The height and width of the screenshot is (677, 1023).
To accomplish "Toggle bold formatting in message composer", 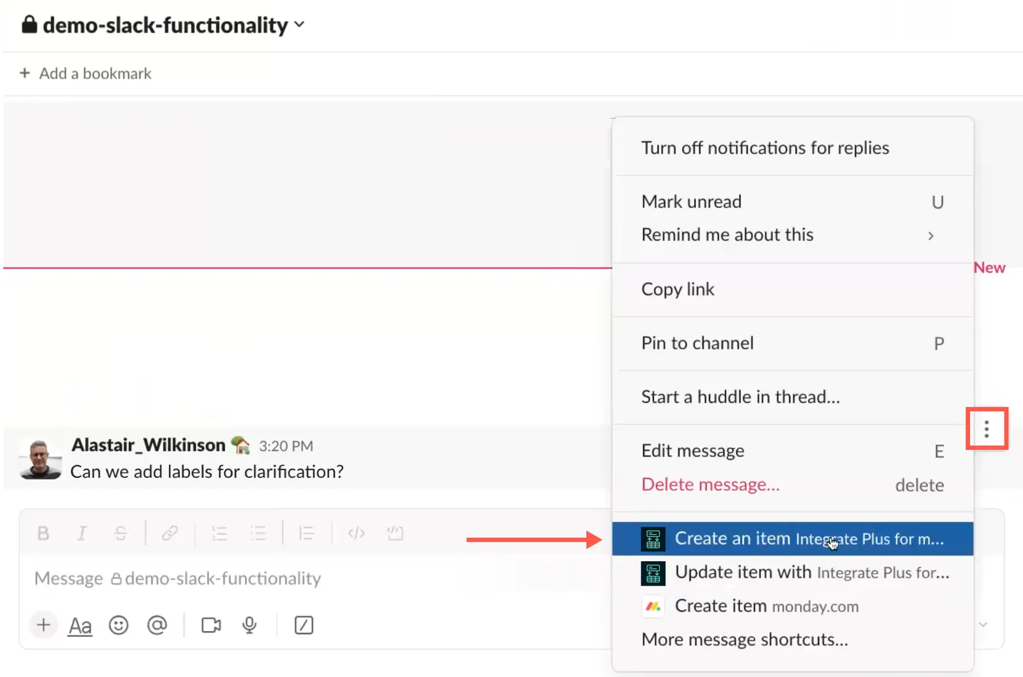I will click(x=43, y=533).
